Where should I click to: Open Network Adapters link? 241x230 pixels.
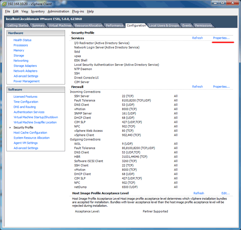[25, 71]
